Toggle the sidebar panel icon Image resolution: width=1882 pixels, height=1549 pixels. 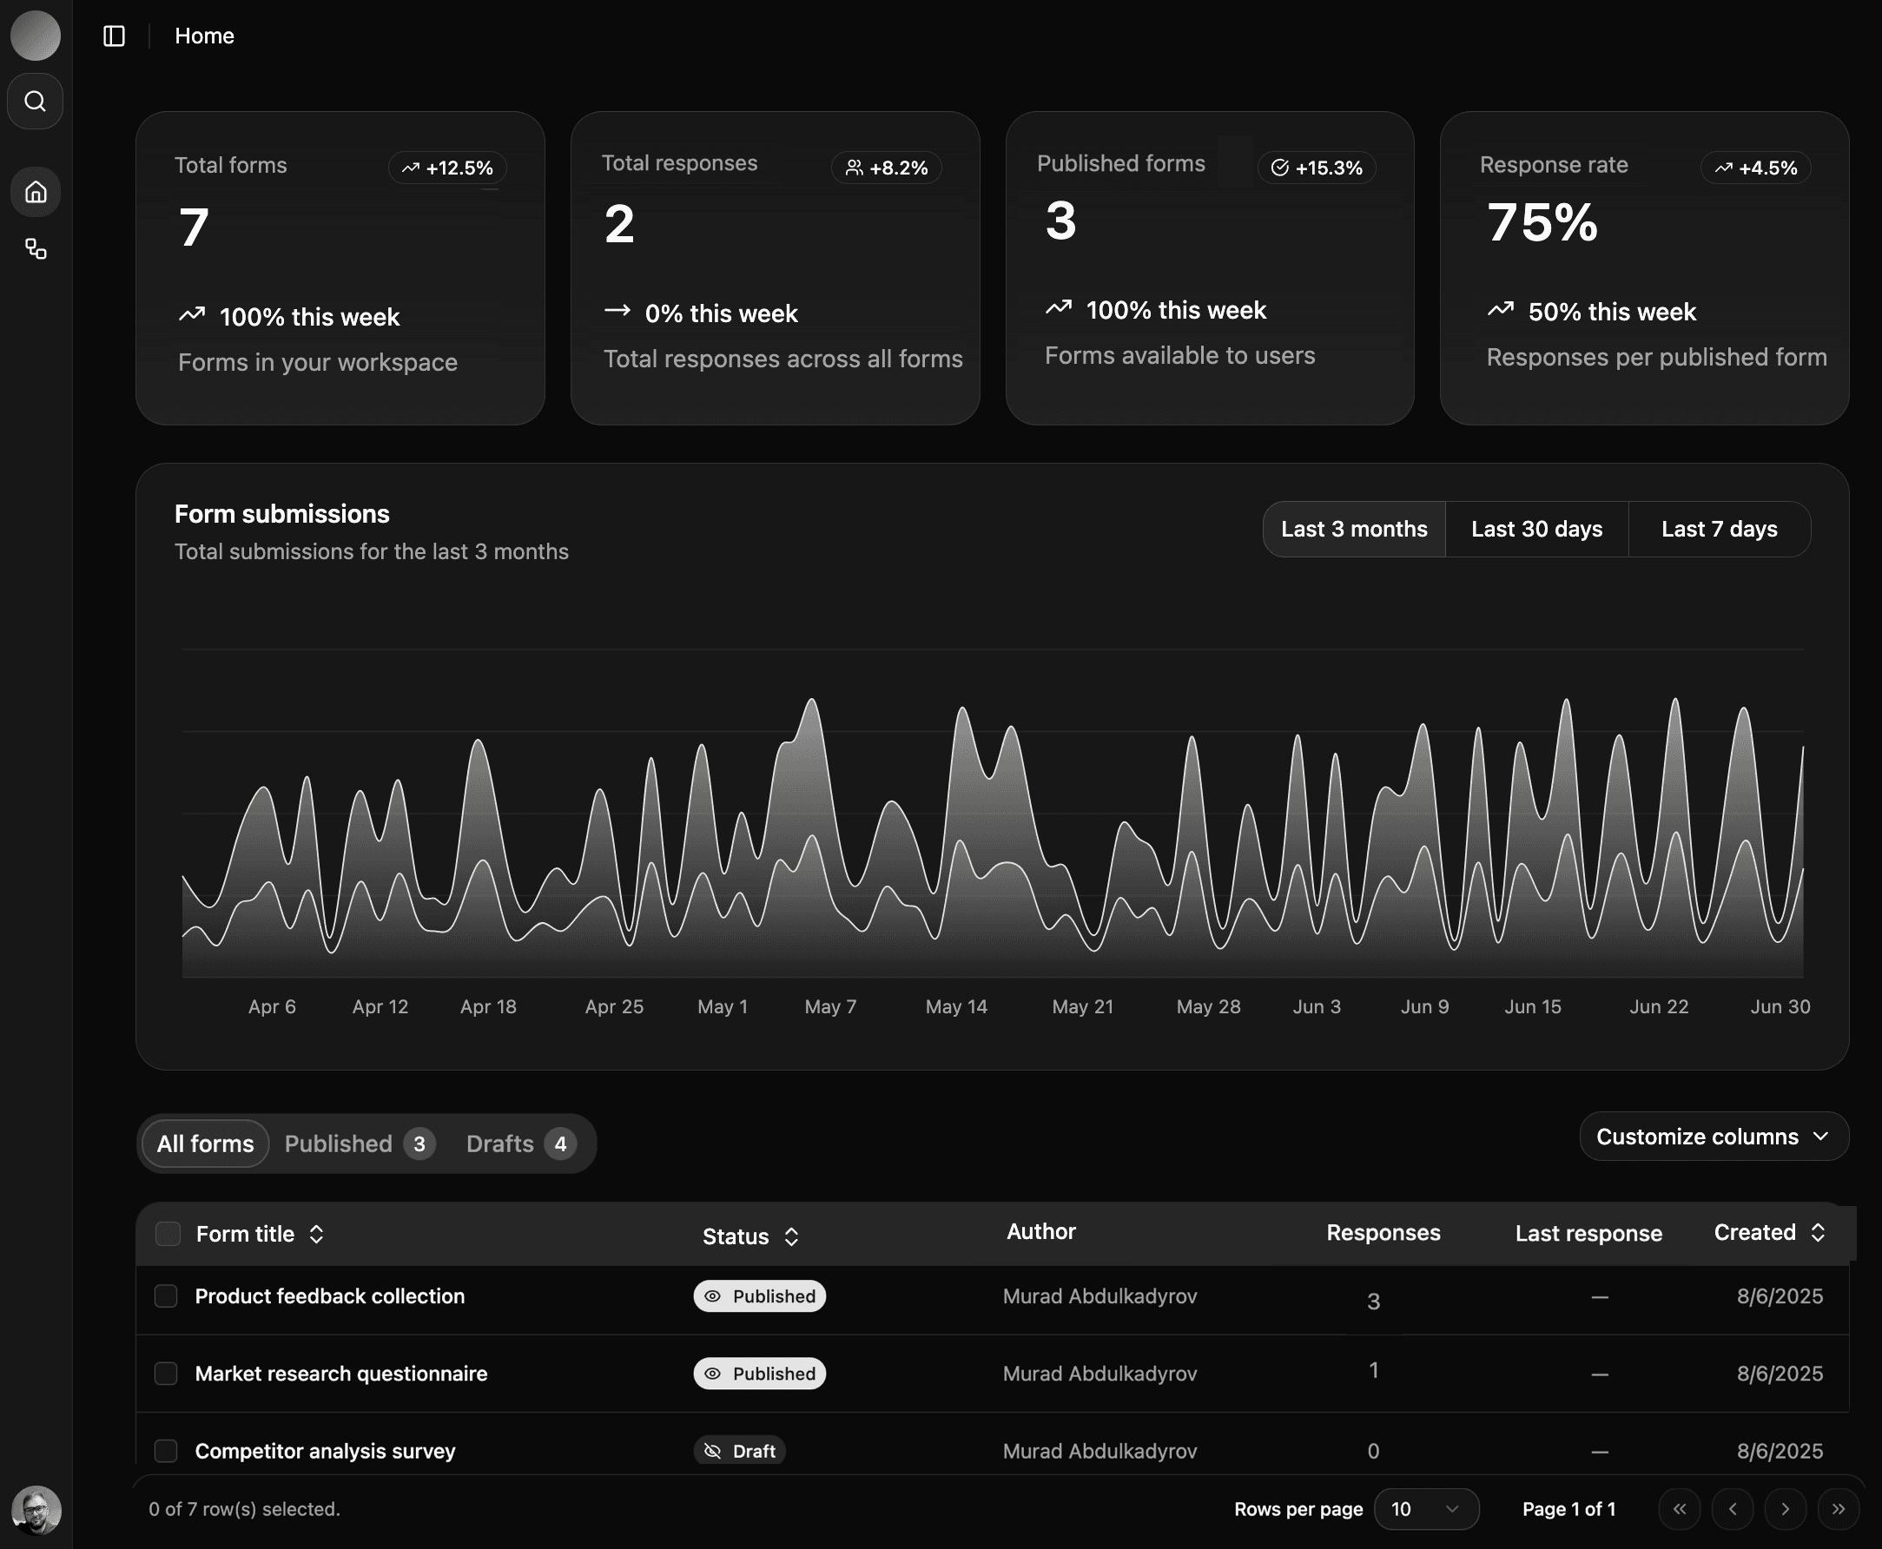coord(115,36)
